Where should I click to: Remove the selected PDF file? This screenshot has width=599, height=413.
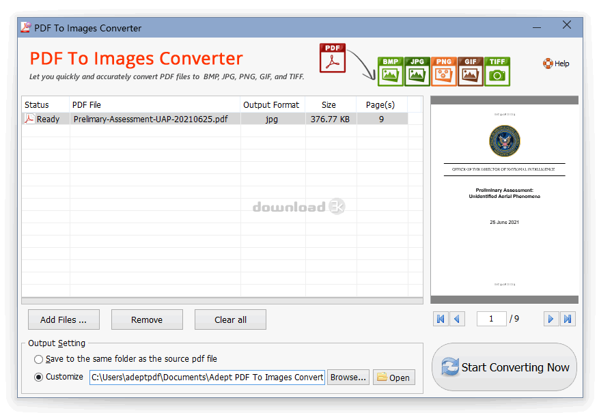pos(147,319)
